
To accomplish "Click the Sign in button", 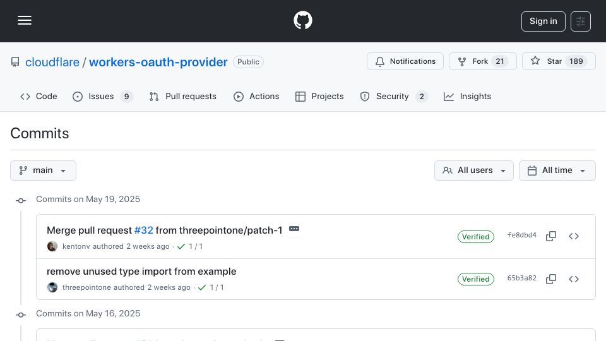I will click(543, 21).
